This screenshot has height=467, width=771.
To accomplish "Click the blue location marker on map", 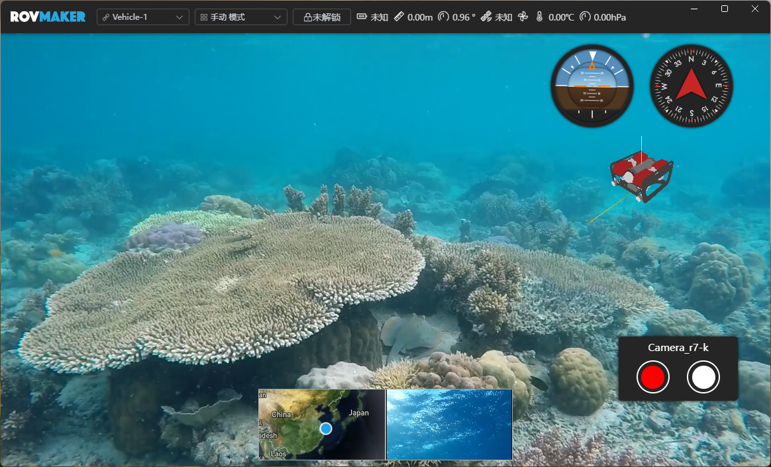I will click(325, 429).
